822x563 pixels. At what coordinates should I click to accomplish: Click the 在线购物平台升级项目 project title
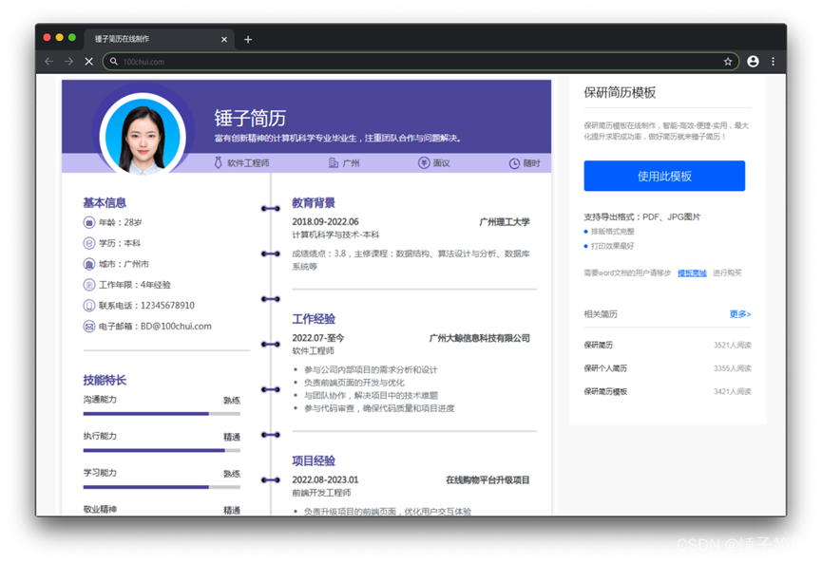487,479
